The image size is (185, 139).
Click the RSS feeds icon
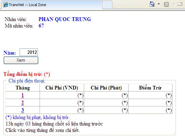click(x=166, y=4)
